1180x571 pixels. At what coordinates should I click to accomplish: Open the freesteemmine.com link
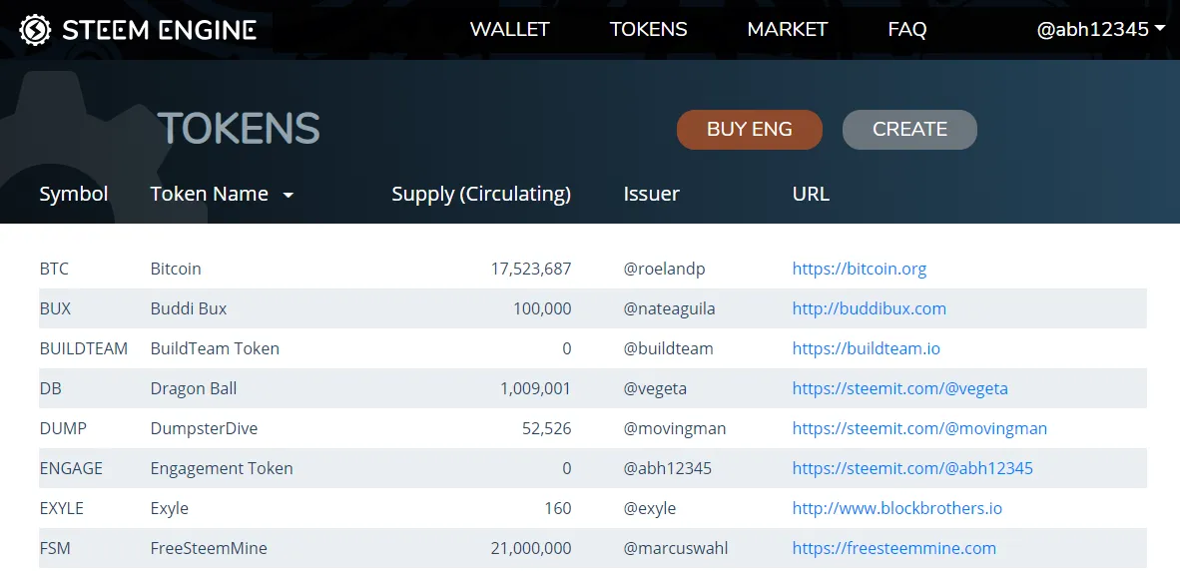[893, 548]
